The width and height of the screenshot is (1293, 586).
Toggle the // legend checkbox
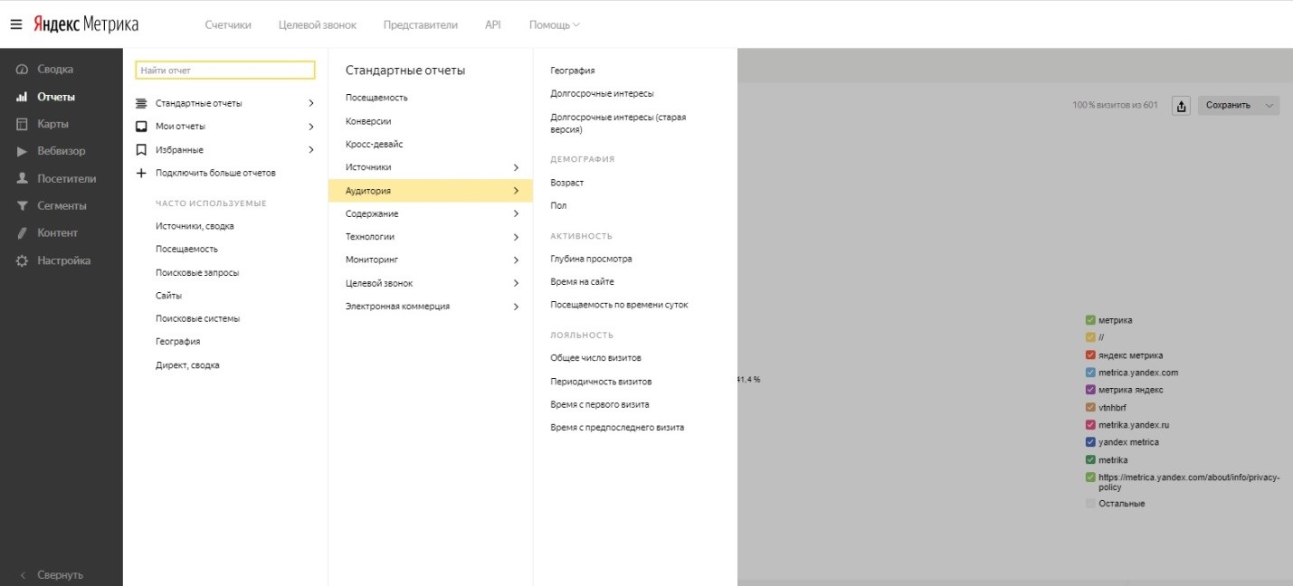(x=1090, y=337)
